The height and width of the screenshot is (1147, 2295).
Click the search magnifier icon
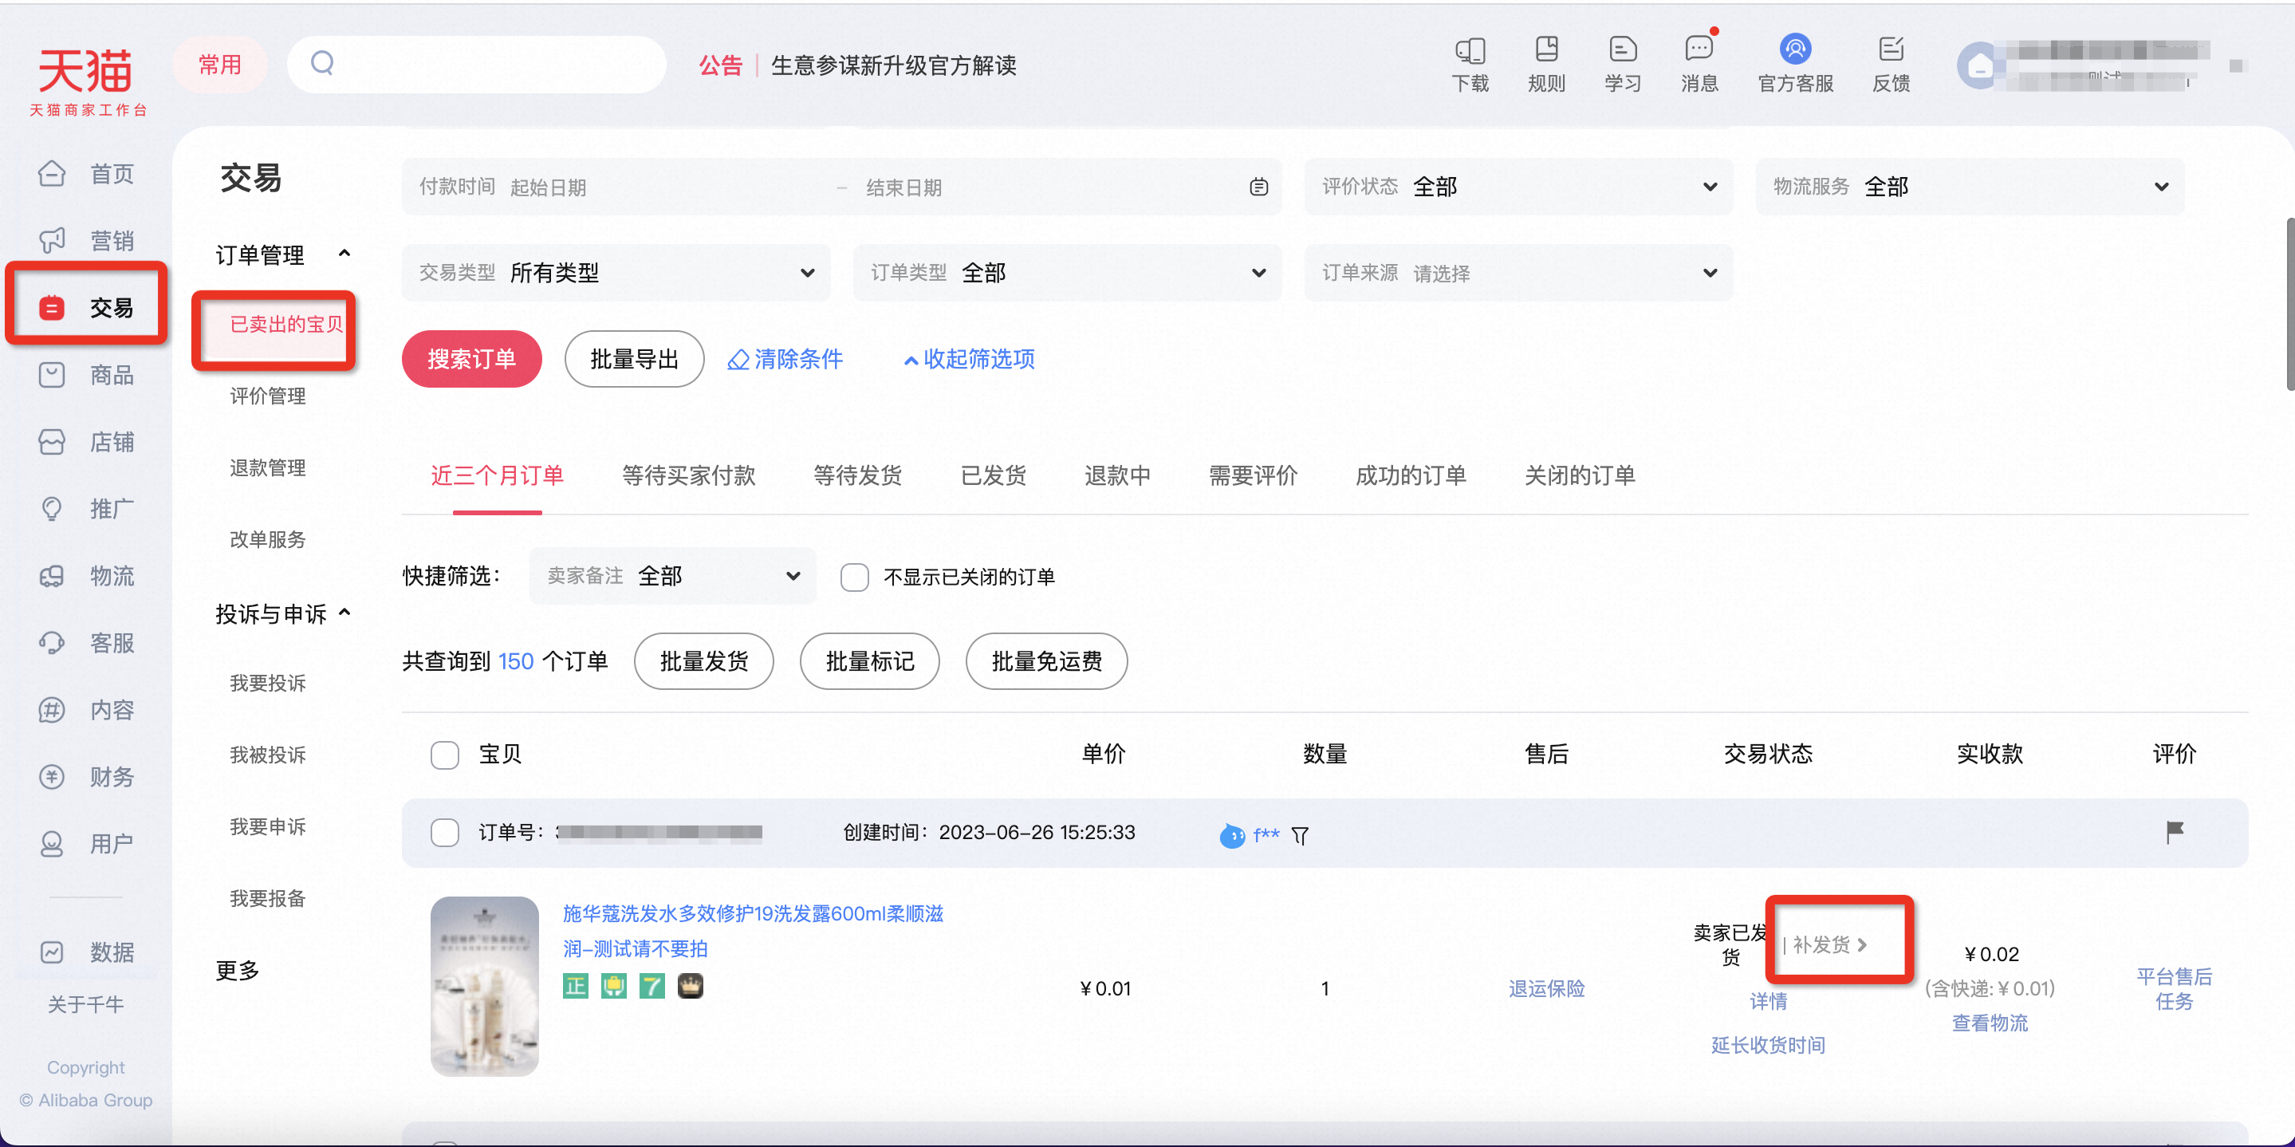[x=322, y=63]
